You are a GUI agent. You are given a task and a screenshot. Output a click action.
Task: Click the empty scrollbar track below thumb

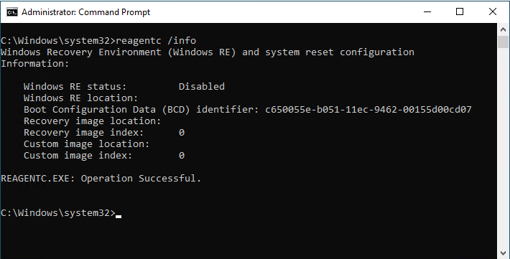point(503,146)
